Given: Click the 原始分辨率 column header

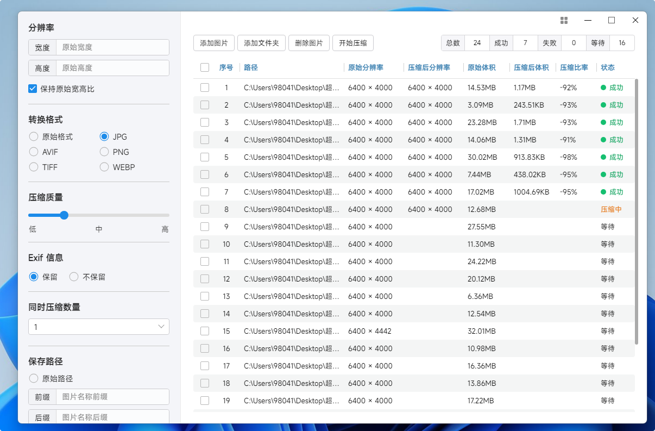Looking at the screenshot, I should pos(366,67).
